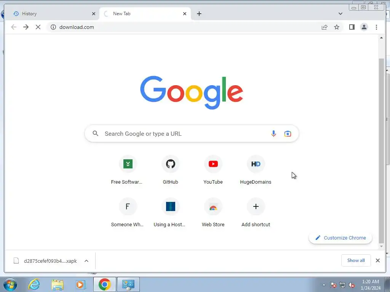Open the GitHub shortcut

point(170,170)
